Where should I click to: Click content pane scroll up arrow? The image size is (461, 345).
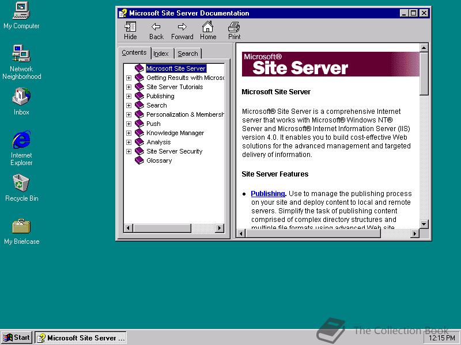tap(424, 48)
